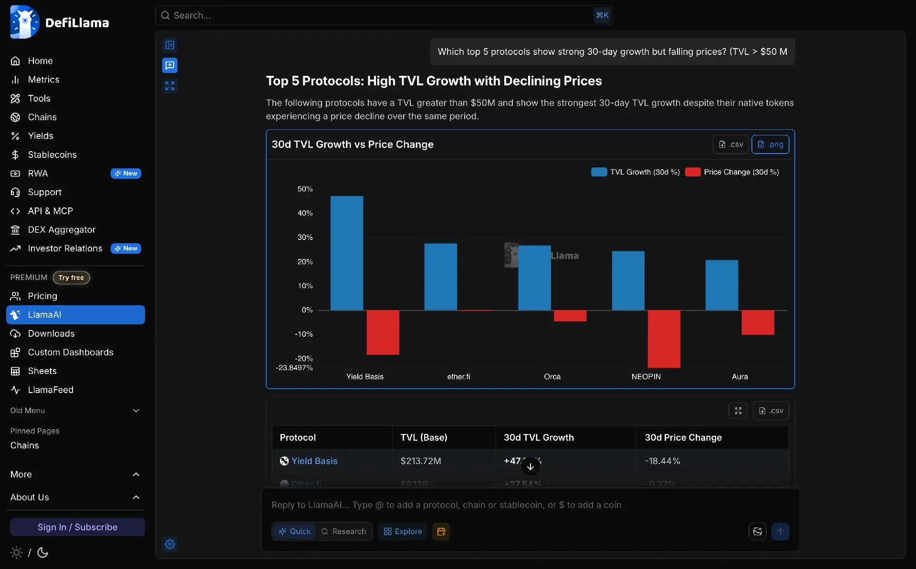The height and width of the screenshot is (569, 916).
Task: Download chart as .png
Action: coord(770,145)
